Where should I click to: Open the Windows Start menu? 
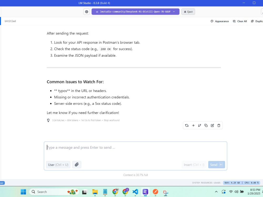(x=23, y=192)
